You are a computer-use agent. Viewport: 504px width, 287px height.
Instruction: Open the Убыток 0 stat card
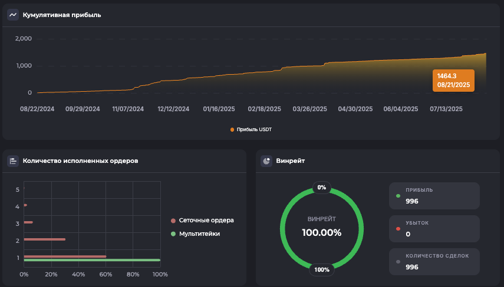pos(434,229)
